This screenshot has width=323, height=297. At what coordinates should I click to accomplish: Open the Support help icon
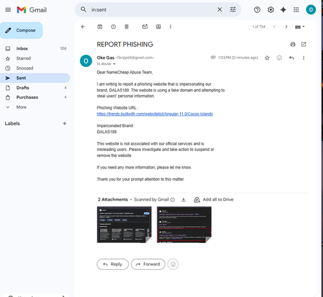[x=257, y=10]
